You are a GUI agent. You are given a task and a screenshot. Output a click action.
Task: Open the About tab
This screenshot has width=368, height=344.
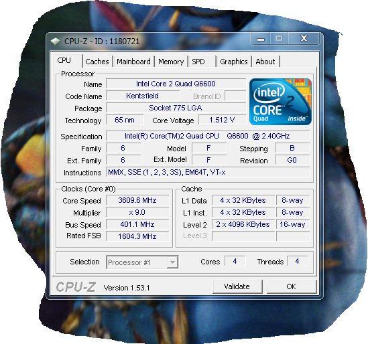point(265,62)
